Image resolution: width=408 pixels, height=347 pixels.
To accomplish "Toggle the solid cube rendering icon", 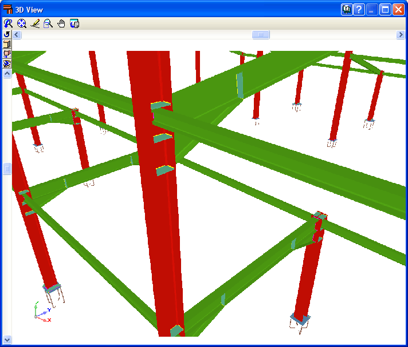I will [x=7, y=44].
